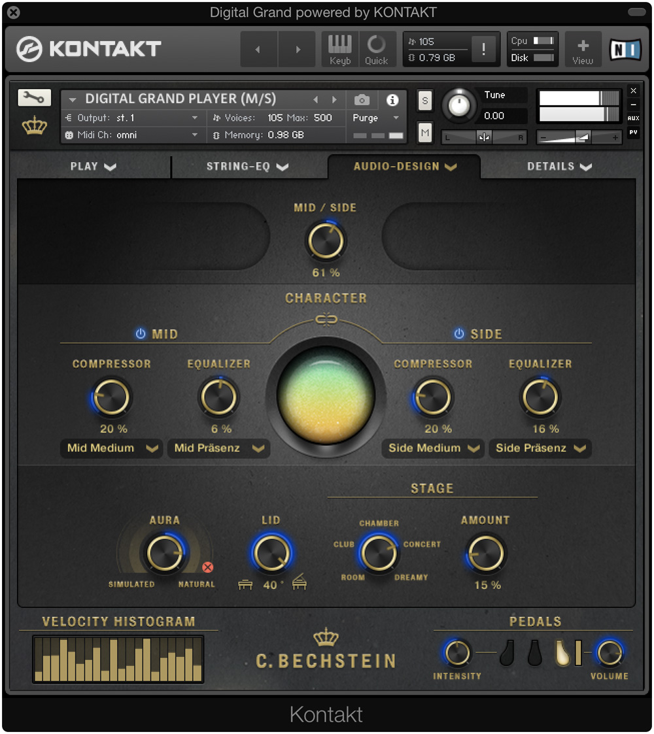This screenshot has width=654, height=734.
Task: Toggle the MID section power button
Action: pos(141,333)
